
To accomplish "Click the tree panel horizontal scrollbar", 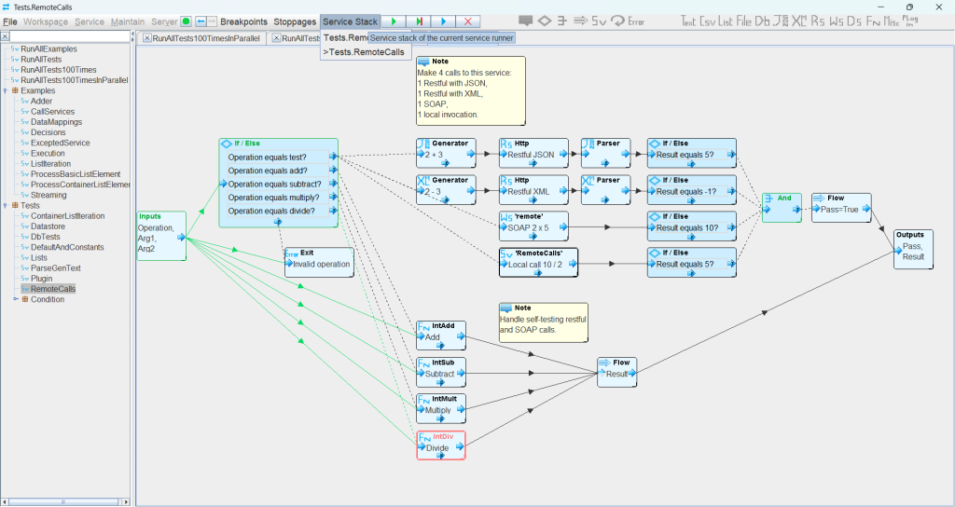I will click(x=65, y=502).
